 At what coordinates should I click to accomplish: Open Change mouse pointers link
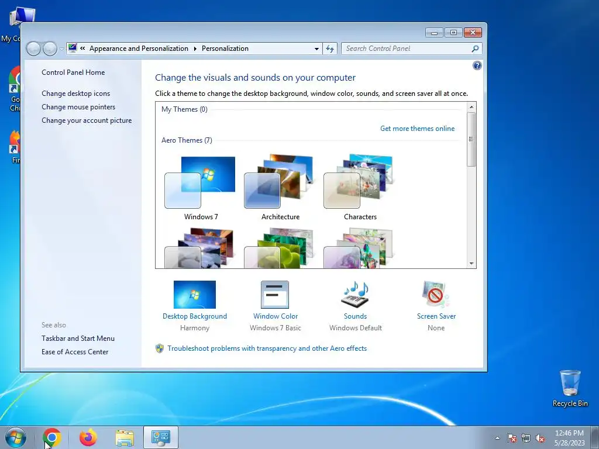[x=78, y=107]
